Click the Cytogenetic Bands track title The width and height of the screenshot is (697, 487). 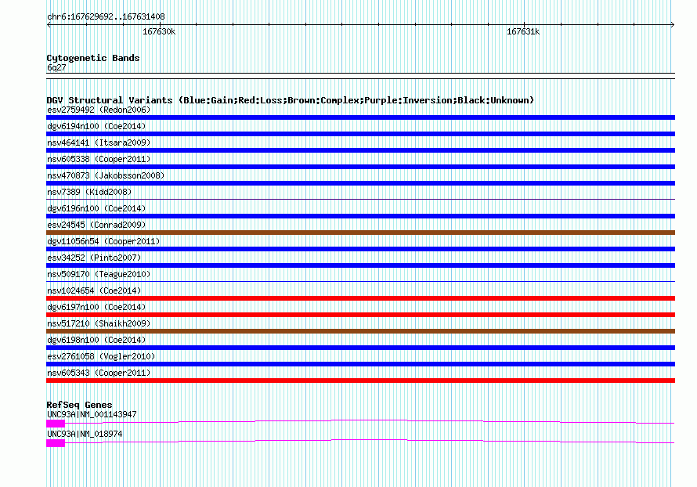pyautogui.click(x=93, y=58)
